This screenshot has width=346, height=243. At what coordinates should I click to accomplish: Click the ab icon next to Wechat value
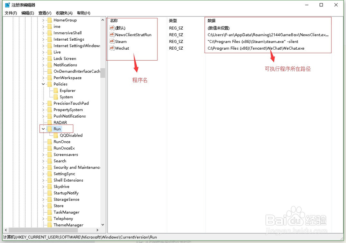point(111,48)
